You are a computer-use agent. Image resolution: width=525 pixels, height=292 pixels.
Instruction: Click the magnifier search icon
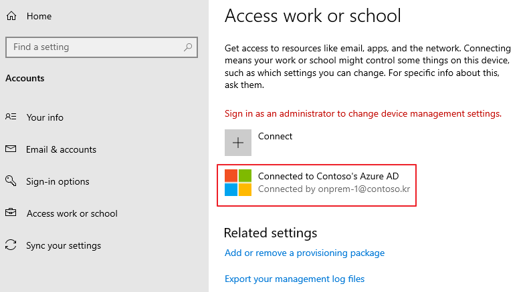[188, 47]
